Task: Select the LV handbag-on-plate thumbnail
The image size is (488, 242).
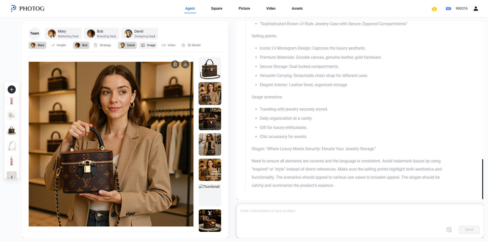Action: tap(210, 221)
